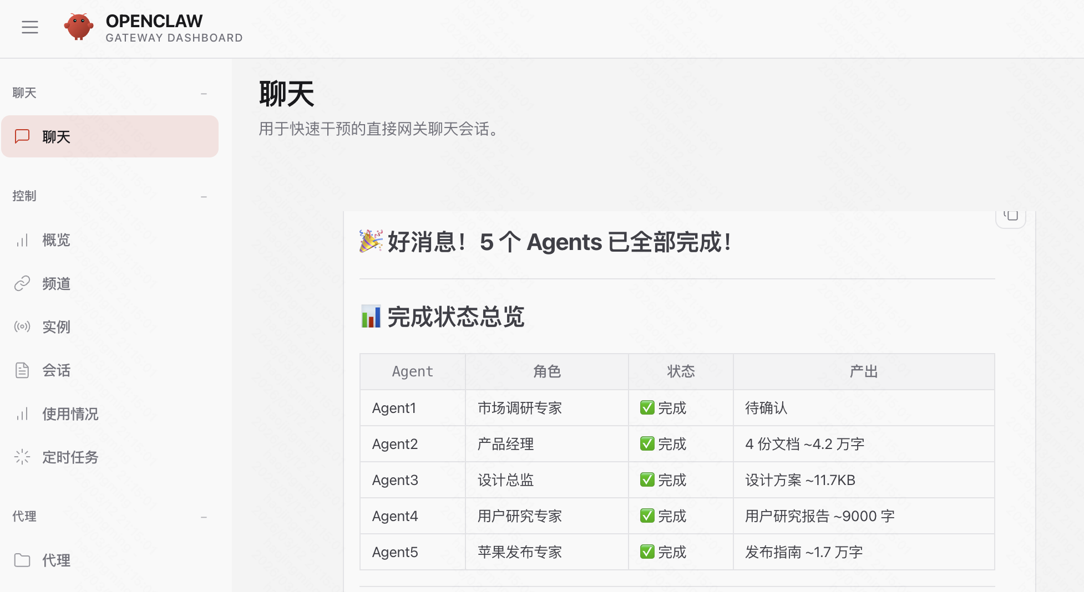Copy the chat message with copy icon
This screenshot has width=1084, height=592.
(x=1011, y=216)
